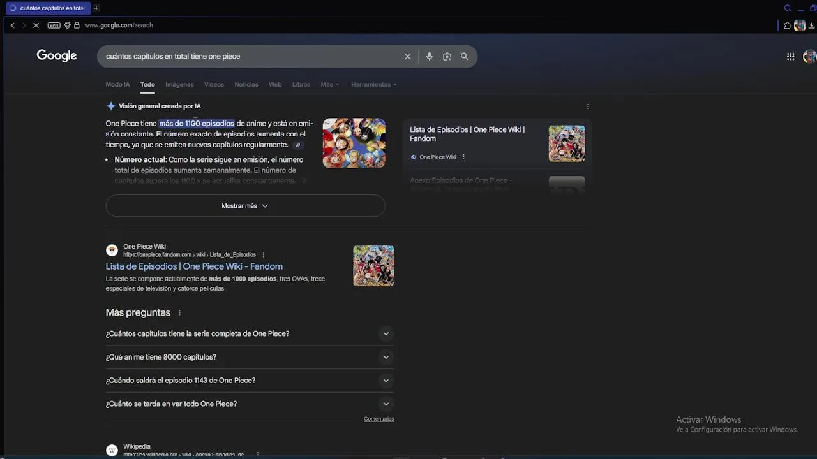The image size is (817, 459).
Task: Expand '¿Cuánto se tarda en ver todo' question
Action: click(x=250, y=404)
